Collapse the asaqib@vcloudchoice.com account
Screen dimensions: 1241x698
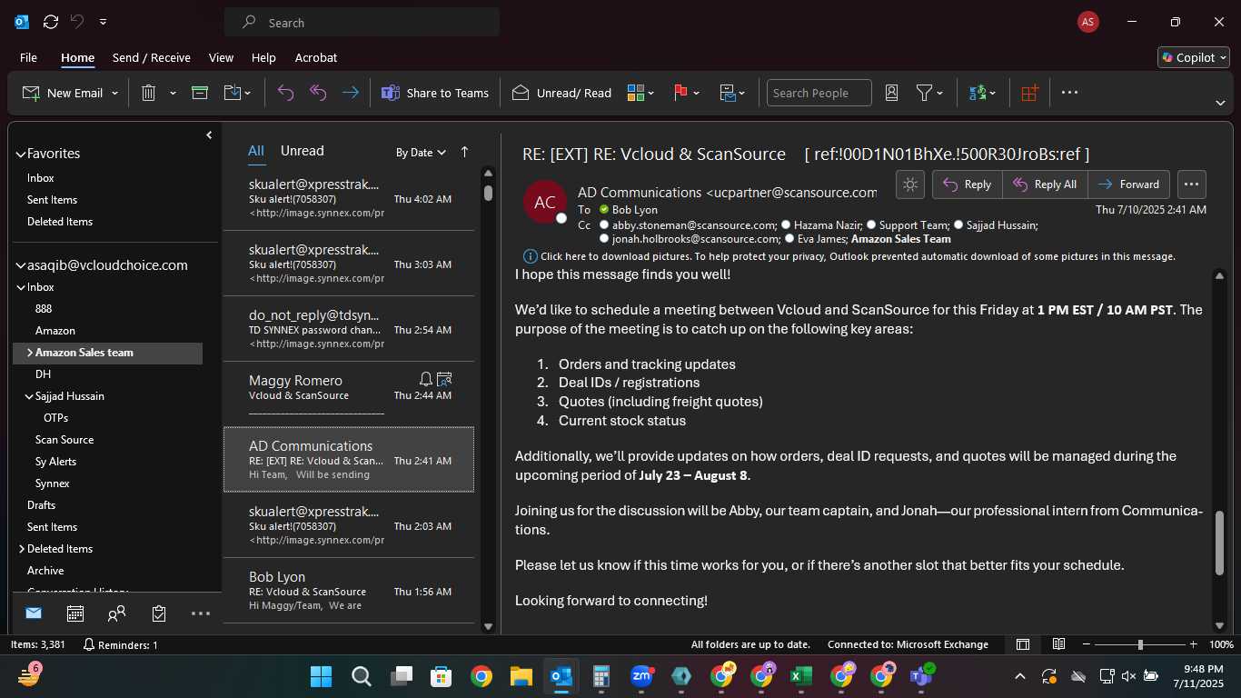21,266
